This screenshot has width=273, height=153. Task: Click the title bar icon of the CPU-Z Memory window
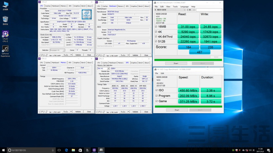pyautogui.click(x=39, y=59)
